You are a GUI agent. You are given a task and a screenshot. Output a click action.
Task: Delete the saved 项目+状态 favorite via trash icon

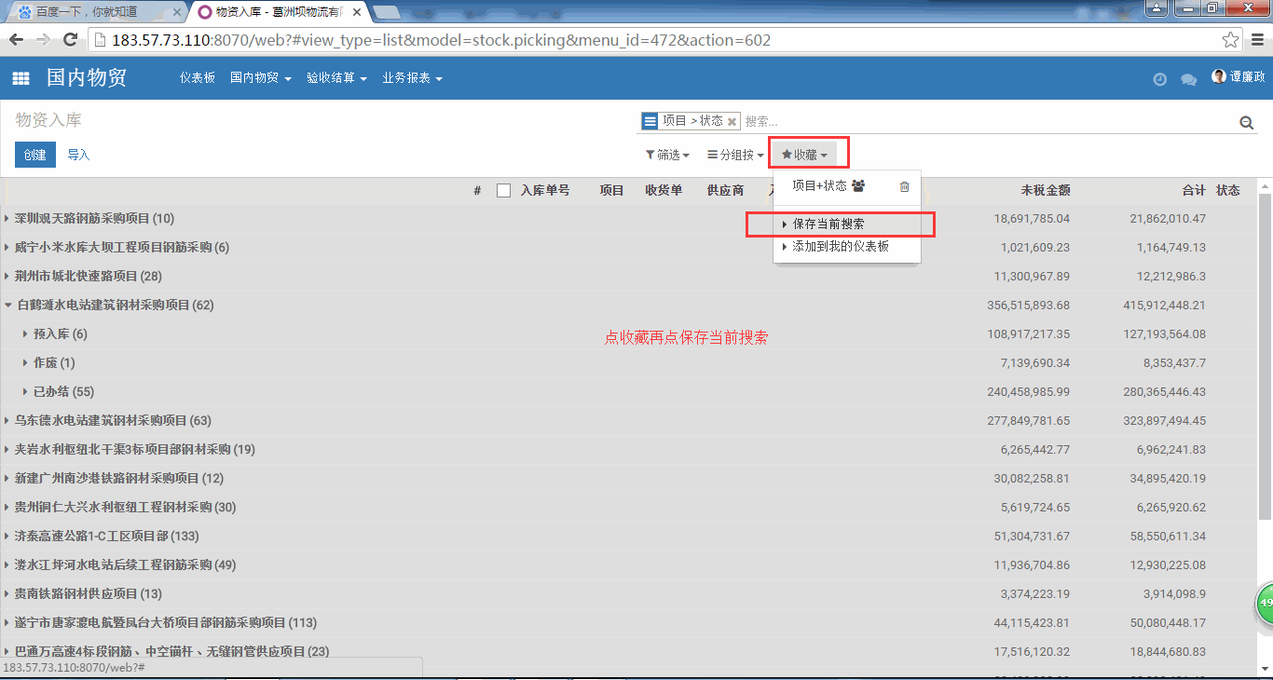tap(904, 186)
